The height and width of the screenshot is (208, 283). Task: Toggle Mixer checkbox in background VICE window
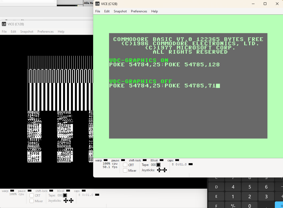(x=32, y=201)
